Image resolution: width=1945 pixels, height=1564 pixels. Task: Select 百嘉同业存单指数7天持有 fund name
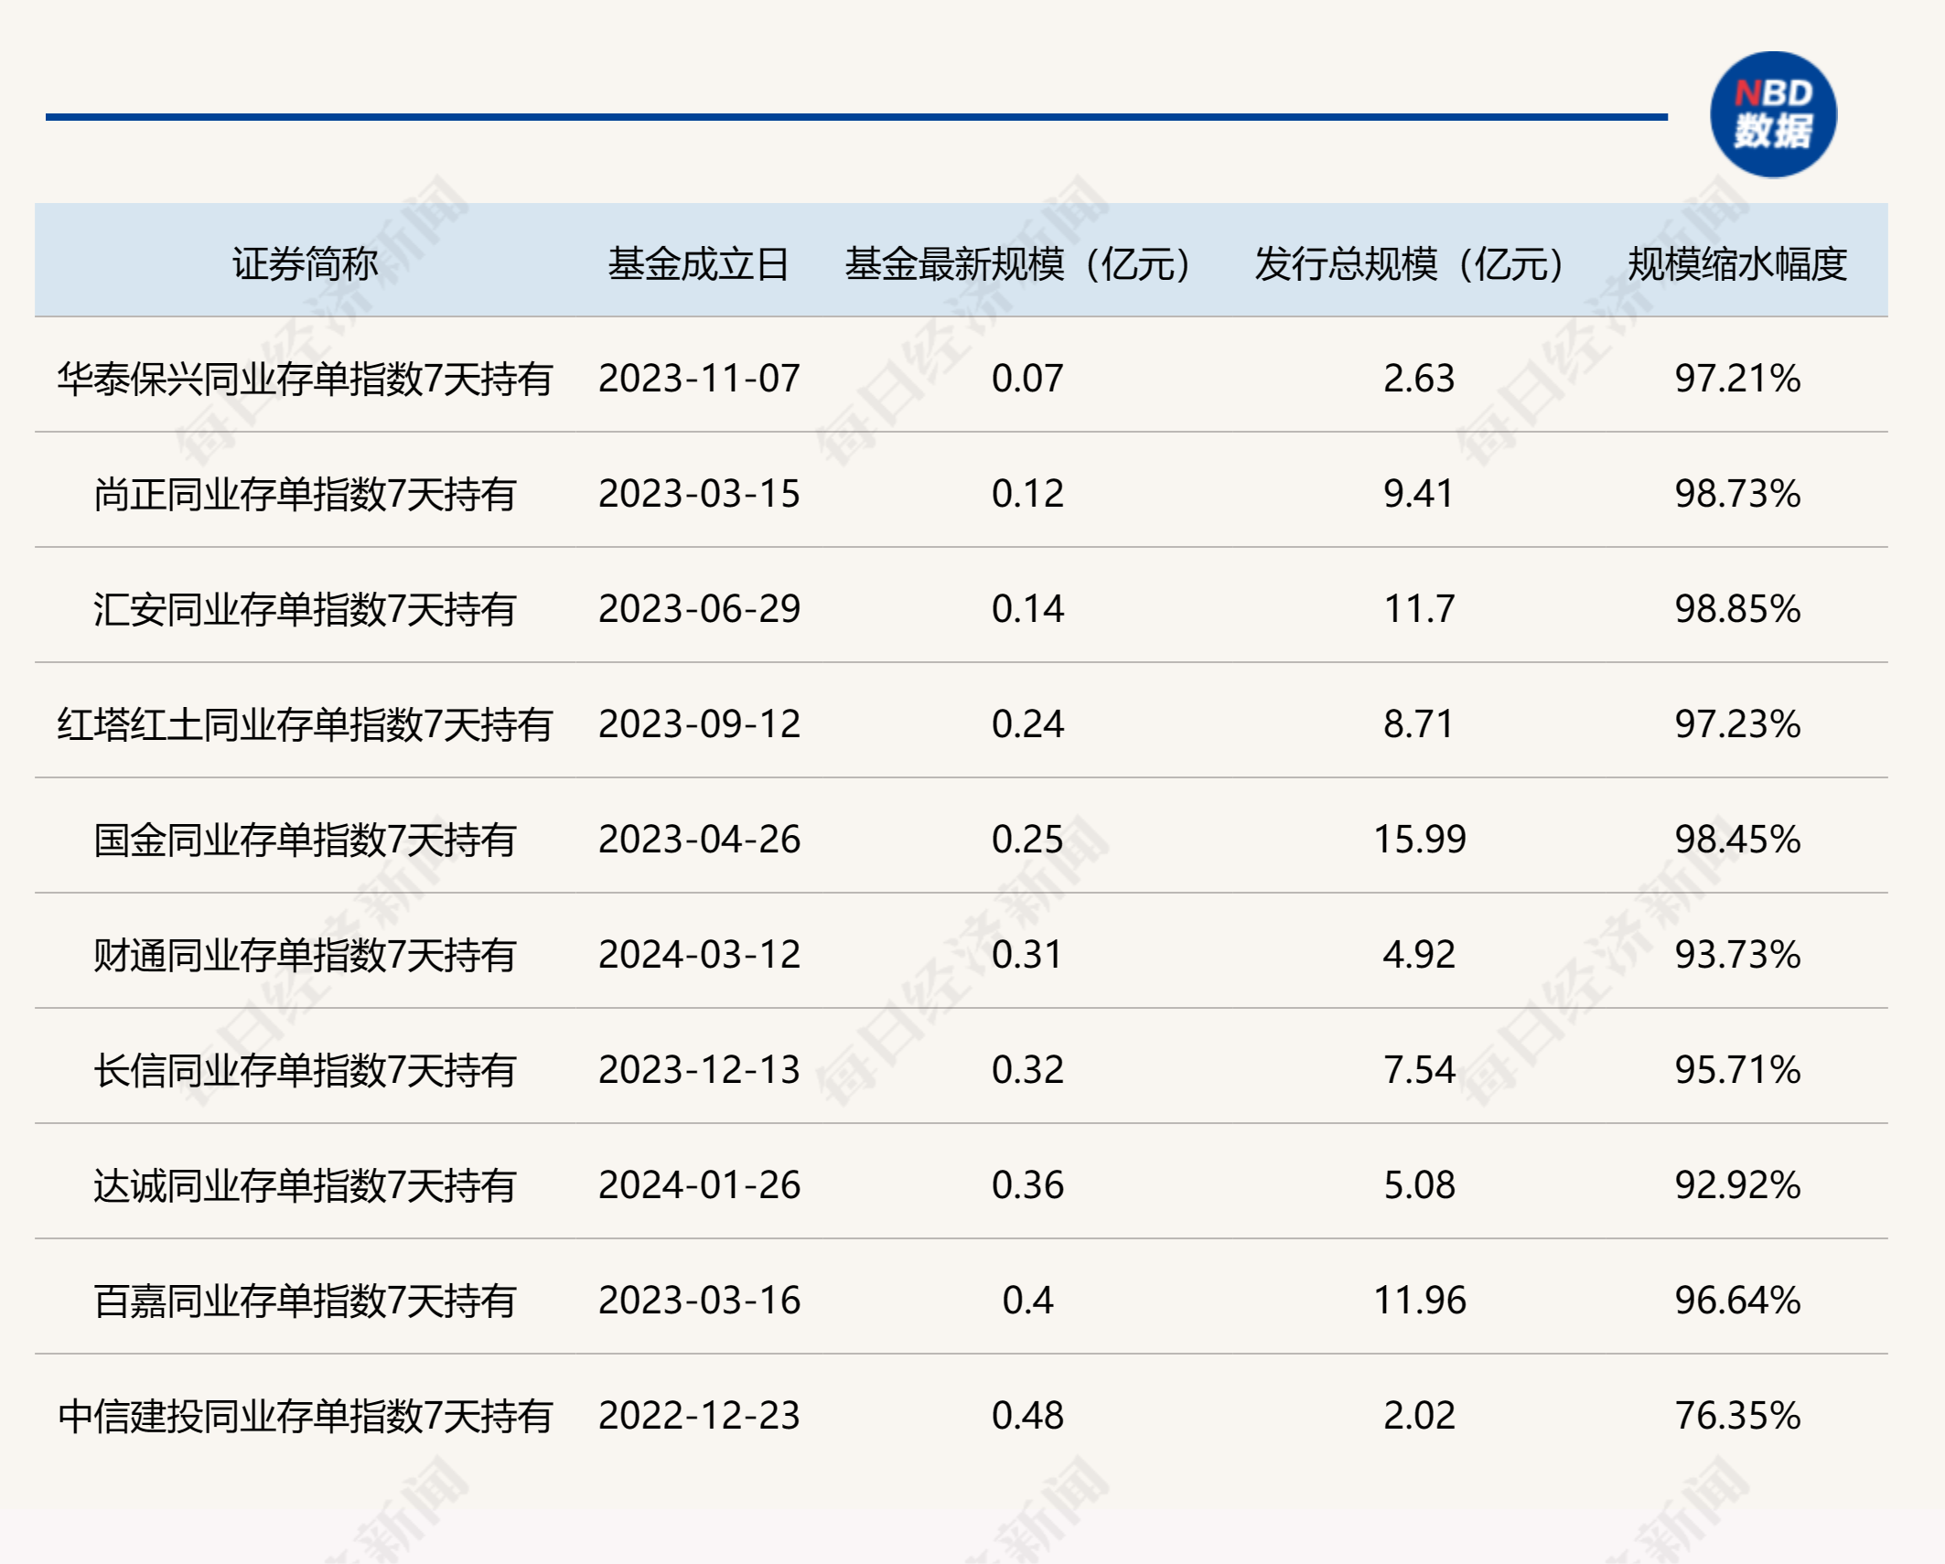[x=305, y=1301]
